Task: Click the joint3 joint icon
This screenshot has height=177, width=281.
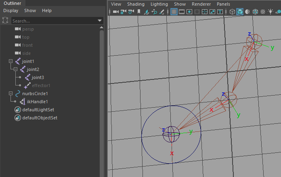Action: 27,77
